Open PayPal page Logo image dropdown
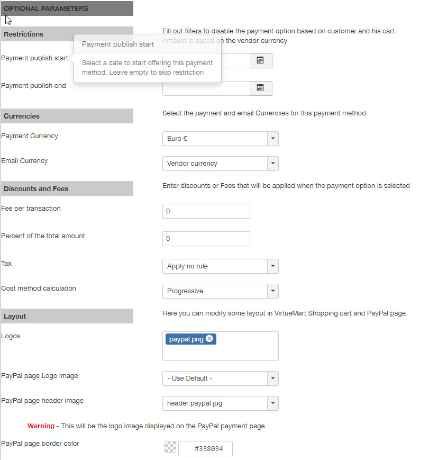The width and height of the screenshot is (429, 460). (x=273, y=378)
